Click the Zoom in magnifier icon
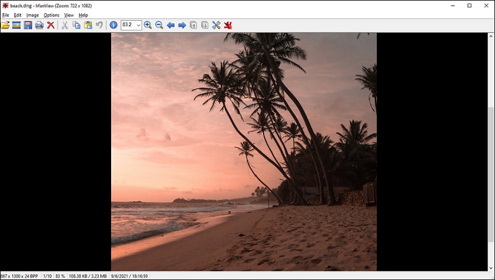 pos(148,25)
